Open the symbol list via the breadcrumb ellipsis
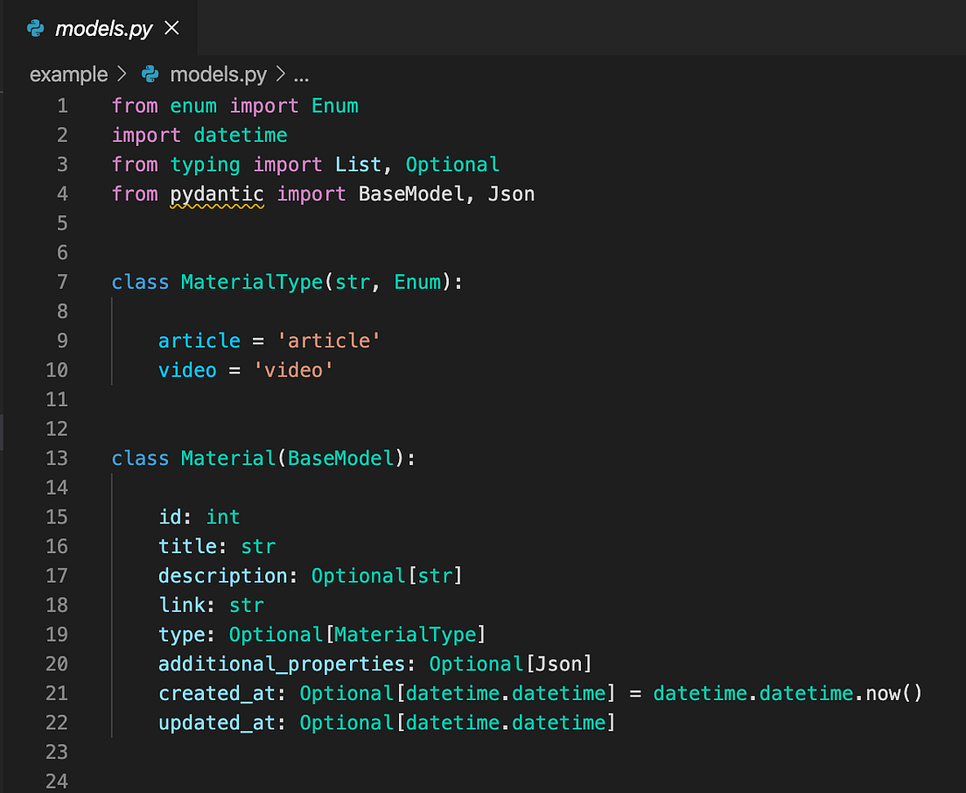Screen dimensions: 966x793 pos(301,74)
